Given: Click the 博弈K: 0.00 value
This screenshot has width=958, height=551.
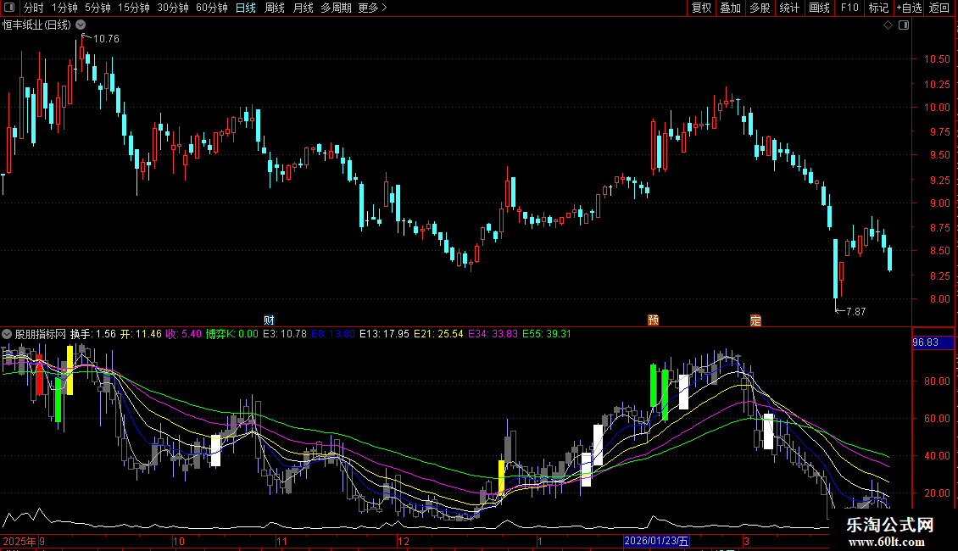Looking at the screenshot, I should click(x=231, y=334).
